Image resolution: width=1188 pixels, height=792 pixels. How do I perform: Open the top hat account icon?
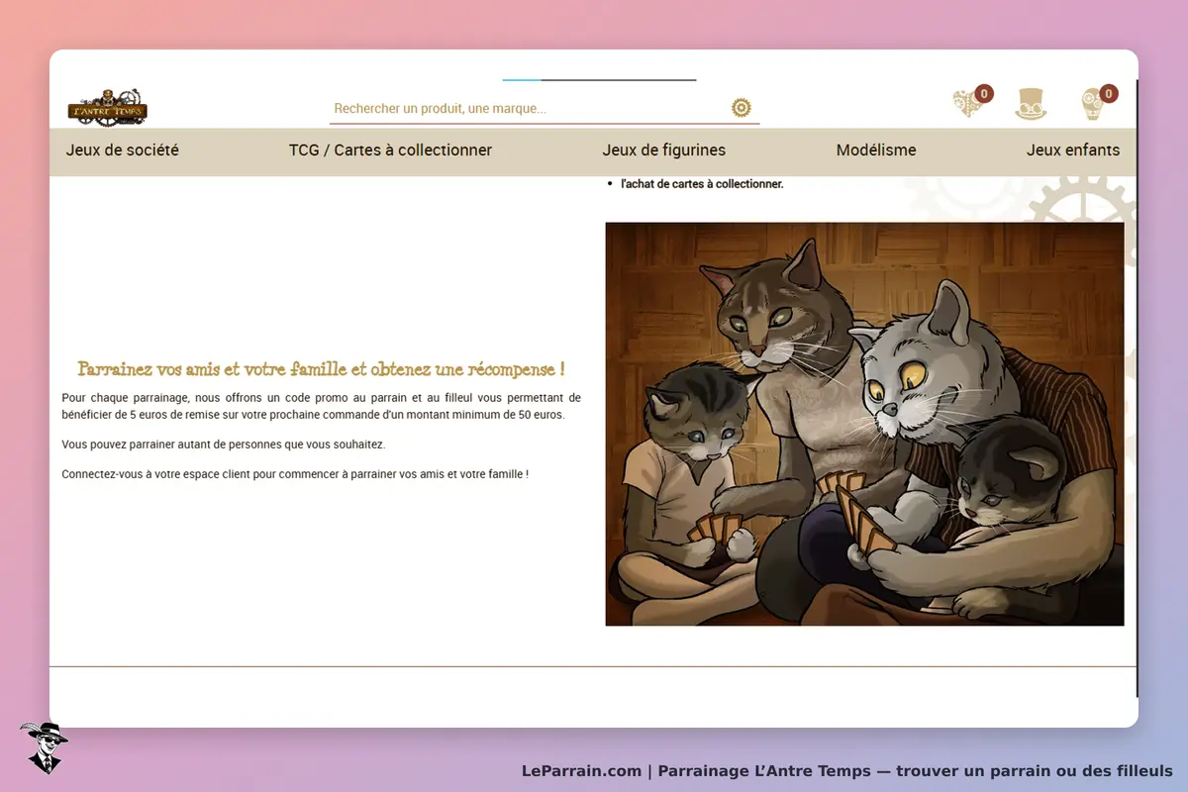click(x=1031, y=104)
